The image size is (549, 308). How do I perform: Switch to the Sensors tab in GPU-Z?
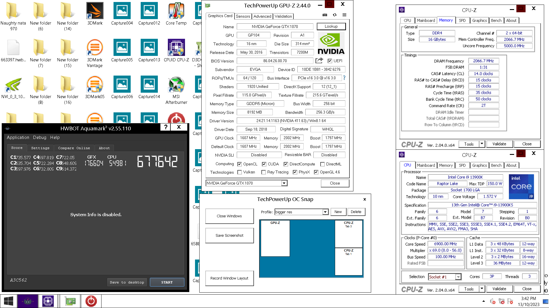[243, 16]
